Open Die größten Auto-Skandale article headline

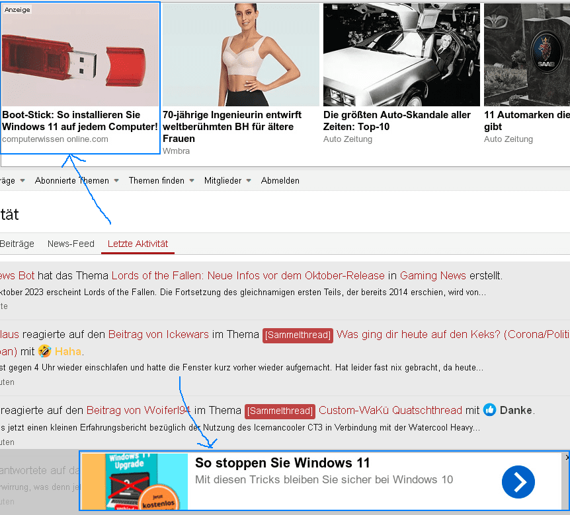[397, 121]
